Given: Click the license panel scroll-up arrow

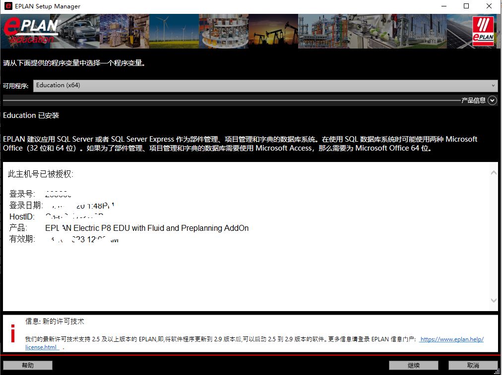Looking at the screenshot, I should [x=494, y=172].
